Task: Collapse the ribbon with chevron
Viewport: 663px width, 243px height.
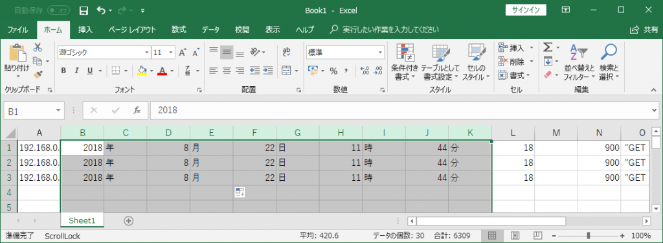Action: pyautogui.click(x=653, y=91)
